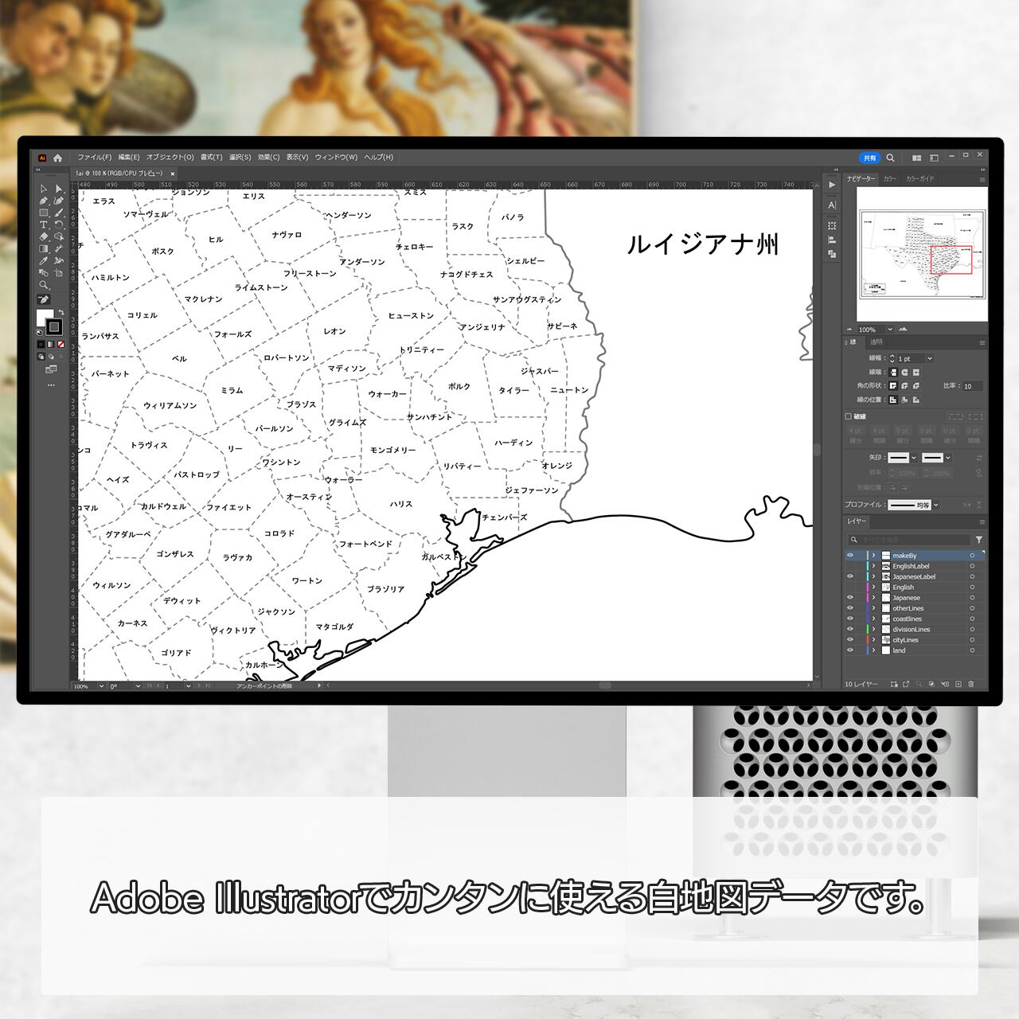
Task: Expand the EnglishLabel layer
Action: pyautogui.click(x=873, y=566)
